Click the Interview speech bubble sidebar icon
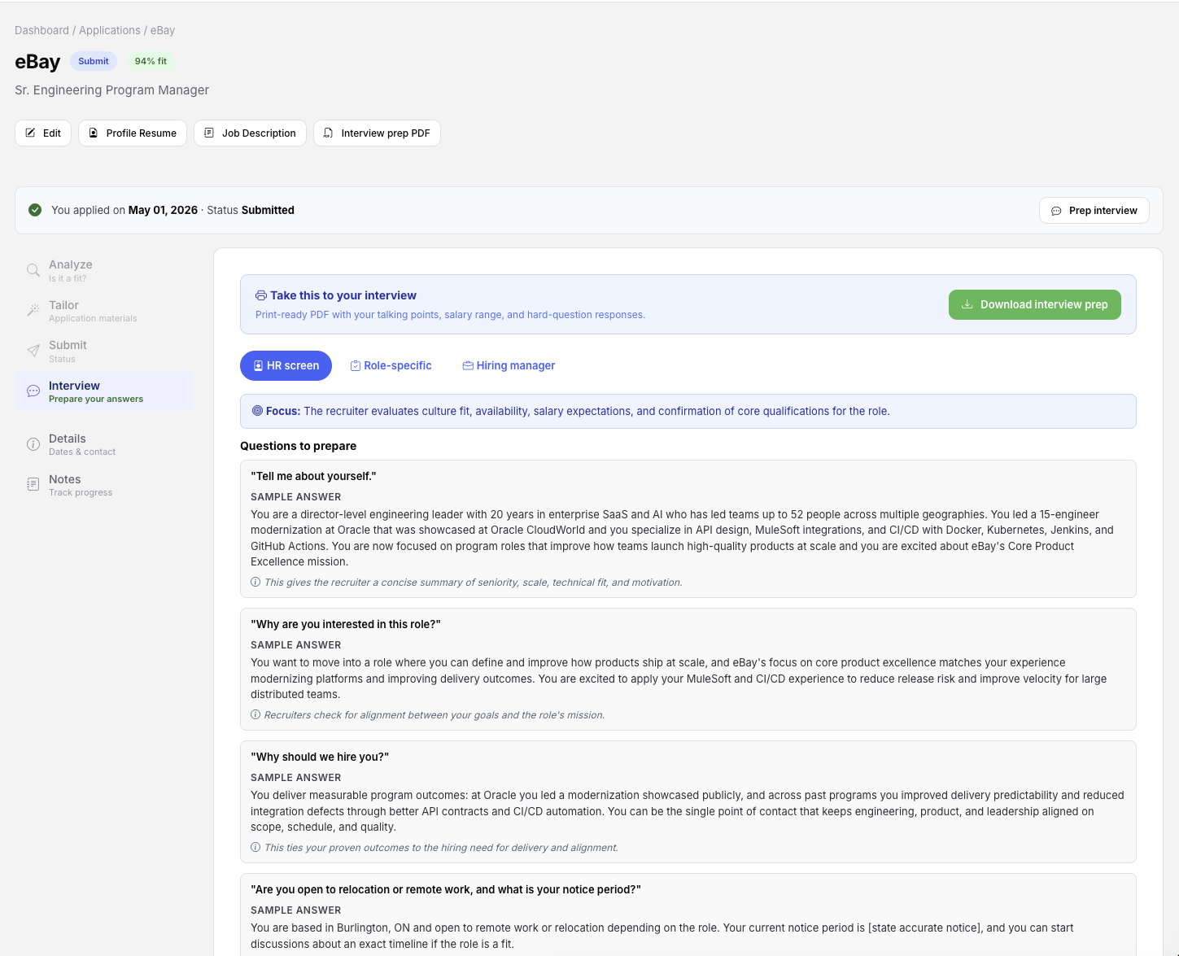The height and width of the screenshot is (956, 1179). click(33, 391)
